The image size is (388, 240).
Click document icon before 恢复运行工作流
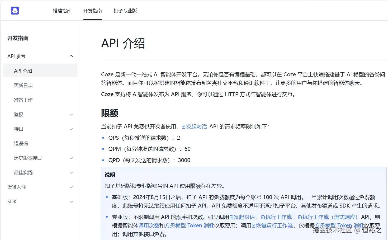(253, 226)
